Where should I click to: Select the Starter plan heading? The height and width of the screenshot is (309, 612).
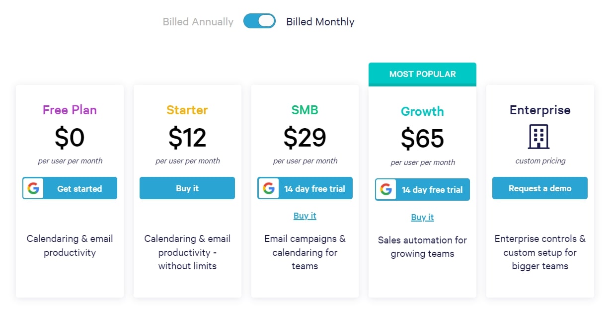[x=187, y=110]
